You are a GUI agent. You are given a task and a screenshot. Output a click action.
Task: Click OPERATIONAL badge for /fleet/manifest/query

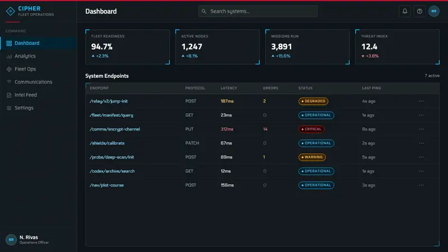click(316, 115)
